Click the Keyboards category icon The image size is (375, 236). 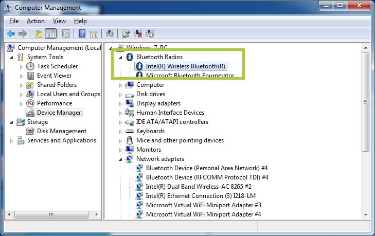[130, 131]
